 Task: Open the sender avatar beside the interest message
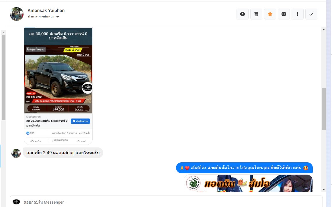point(16,153)
